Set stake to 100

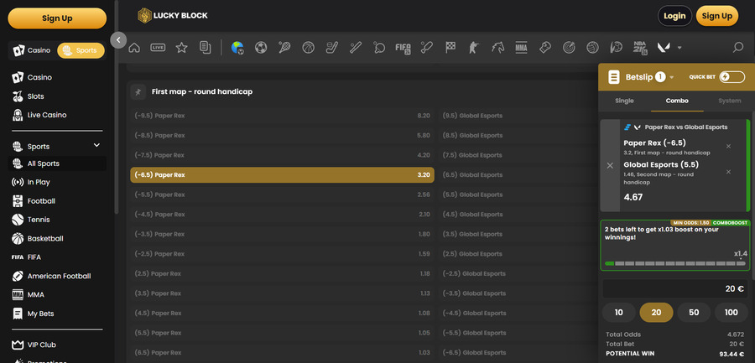731,313
